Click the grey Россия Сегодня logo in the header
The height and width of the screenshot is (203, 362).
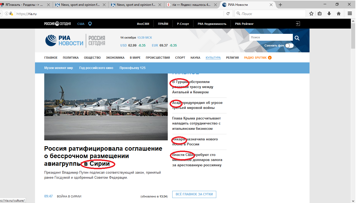coord(97,41)
